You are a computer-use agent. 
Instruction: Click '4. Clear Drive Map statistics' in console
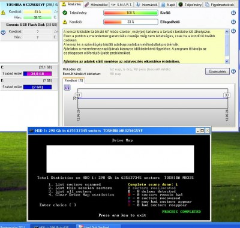(81, 195)
